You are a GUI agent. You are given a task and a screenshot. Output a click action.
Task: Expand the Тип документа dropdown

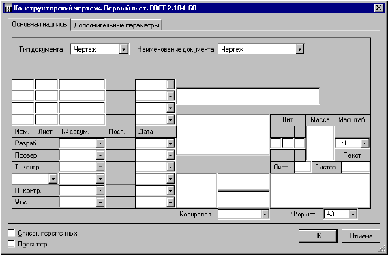click(x=123, y=49)
